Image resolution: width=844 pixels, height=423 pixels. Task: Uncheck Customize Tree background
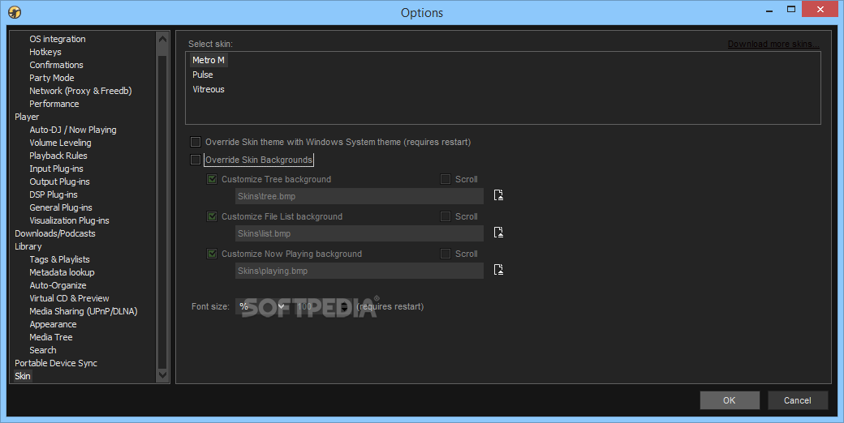pos(212,179)
